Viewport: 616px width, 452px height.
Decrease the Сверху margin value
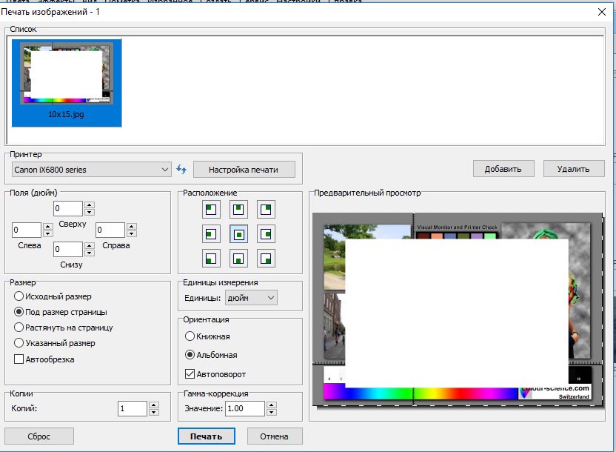click(90, 212)
